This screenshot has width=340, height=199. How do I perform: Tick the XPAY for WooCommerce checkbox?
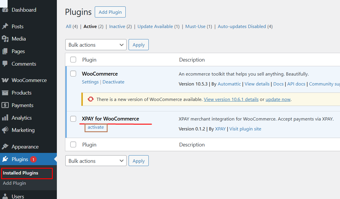pyautogui.click(x=73, y=119)
